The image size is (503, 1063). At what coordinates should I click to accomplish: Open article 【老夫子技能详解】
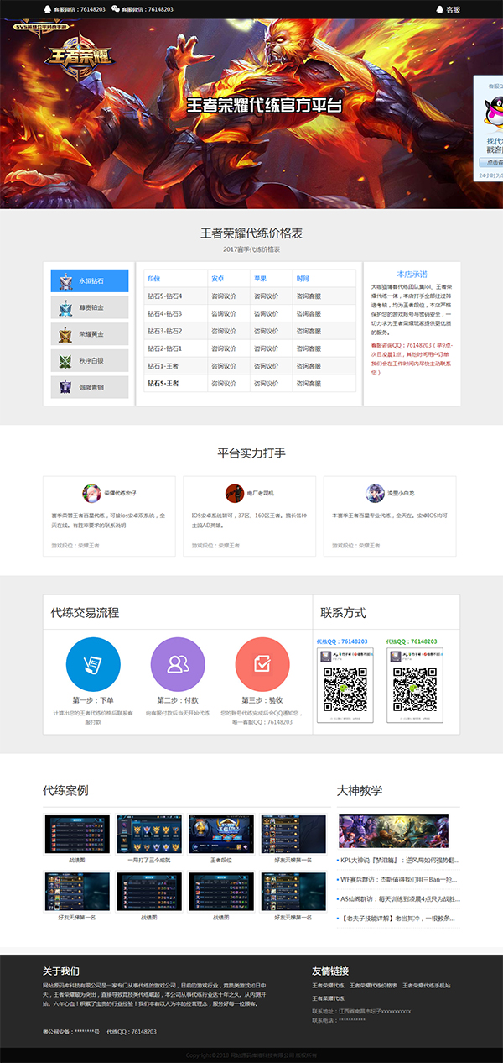398,918
